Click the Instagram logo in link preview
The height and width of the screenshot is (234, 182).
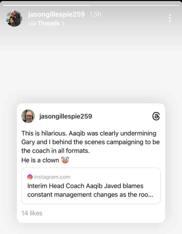point(30,177)
